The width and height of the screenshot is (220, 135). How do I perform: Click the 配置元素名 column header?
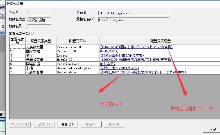click(x=78, y=41)
